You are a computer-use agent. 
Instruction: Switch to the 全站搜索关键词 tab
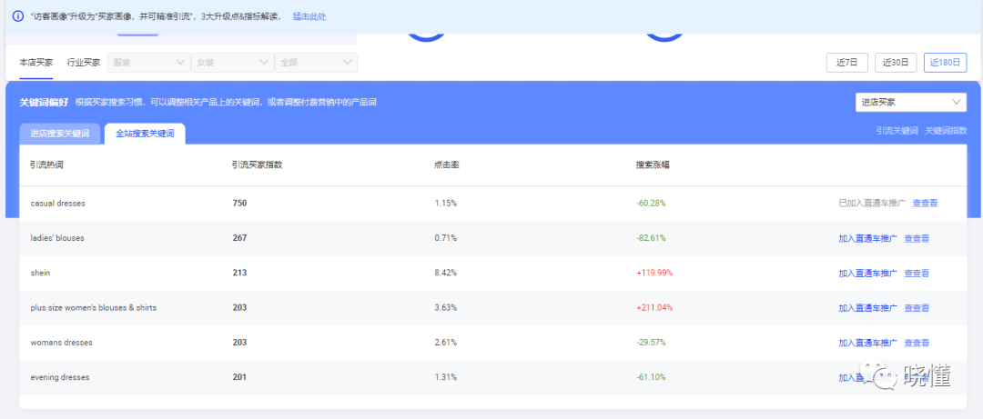145,134
